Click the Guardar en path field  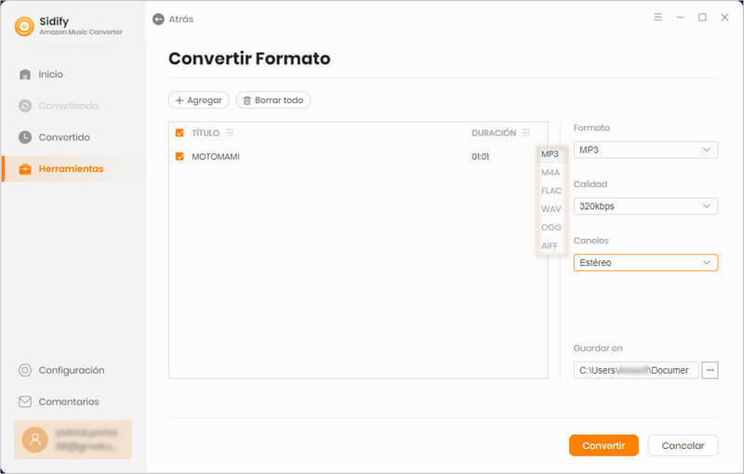point(636,370)
